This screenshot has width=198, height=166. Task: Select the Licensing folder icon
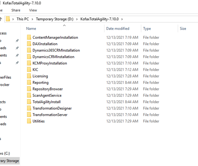[29, 76]
